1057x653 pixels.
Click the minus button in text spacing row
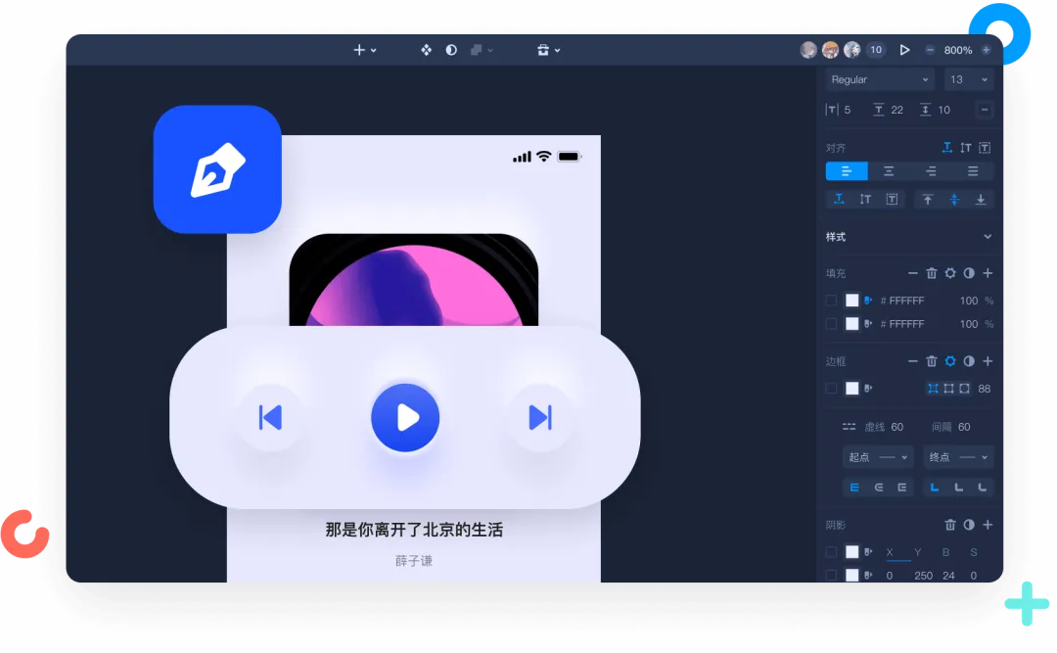tap(985, 110)
